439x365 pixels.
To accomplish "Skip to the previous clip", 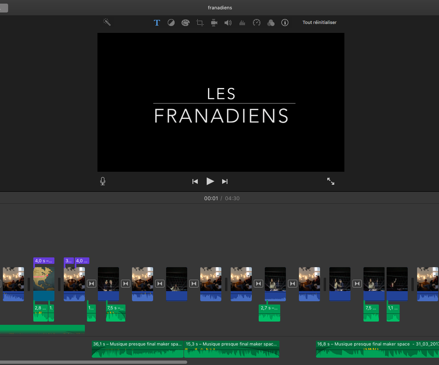I will (195, 181).
